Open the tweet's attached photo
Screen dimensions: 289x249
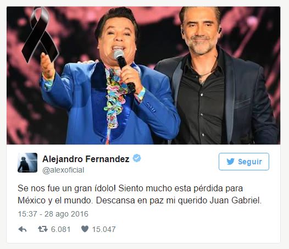(143, 75)
